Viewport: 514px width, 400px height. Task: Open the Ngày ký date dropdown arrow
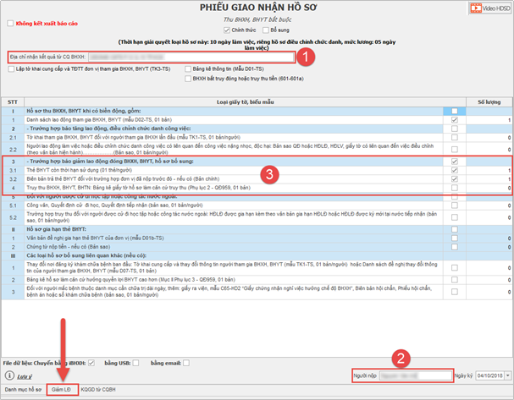tap(508, 375)
